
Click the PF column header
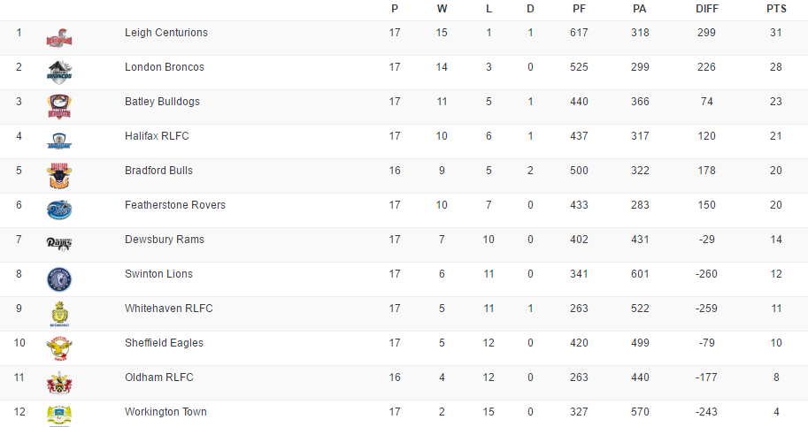point(579,9)
